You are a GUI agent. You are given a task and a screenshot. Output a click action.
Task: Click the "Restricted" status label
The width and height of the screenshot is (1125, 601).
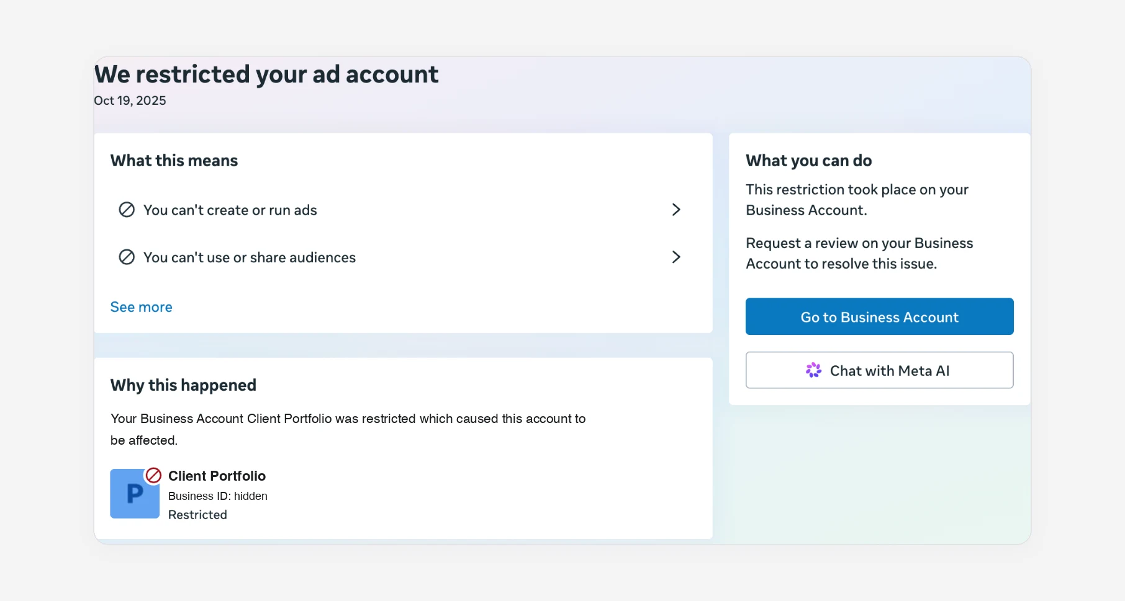pos(197,515)
